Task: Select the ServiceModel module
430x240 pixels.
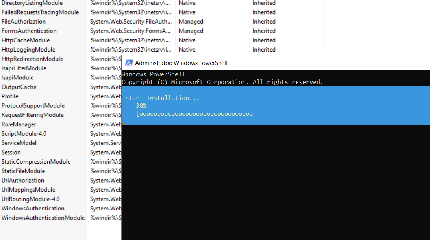Action: tap(19, 143)
